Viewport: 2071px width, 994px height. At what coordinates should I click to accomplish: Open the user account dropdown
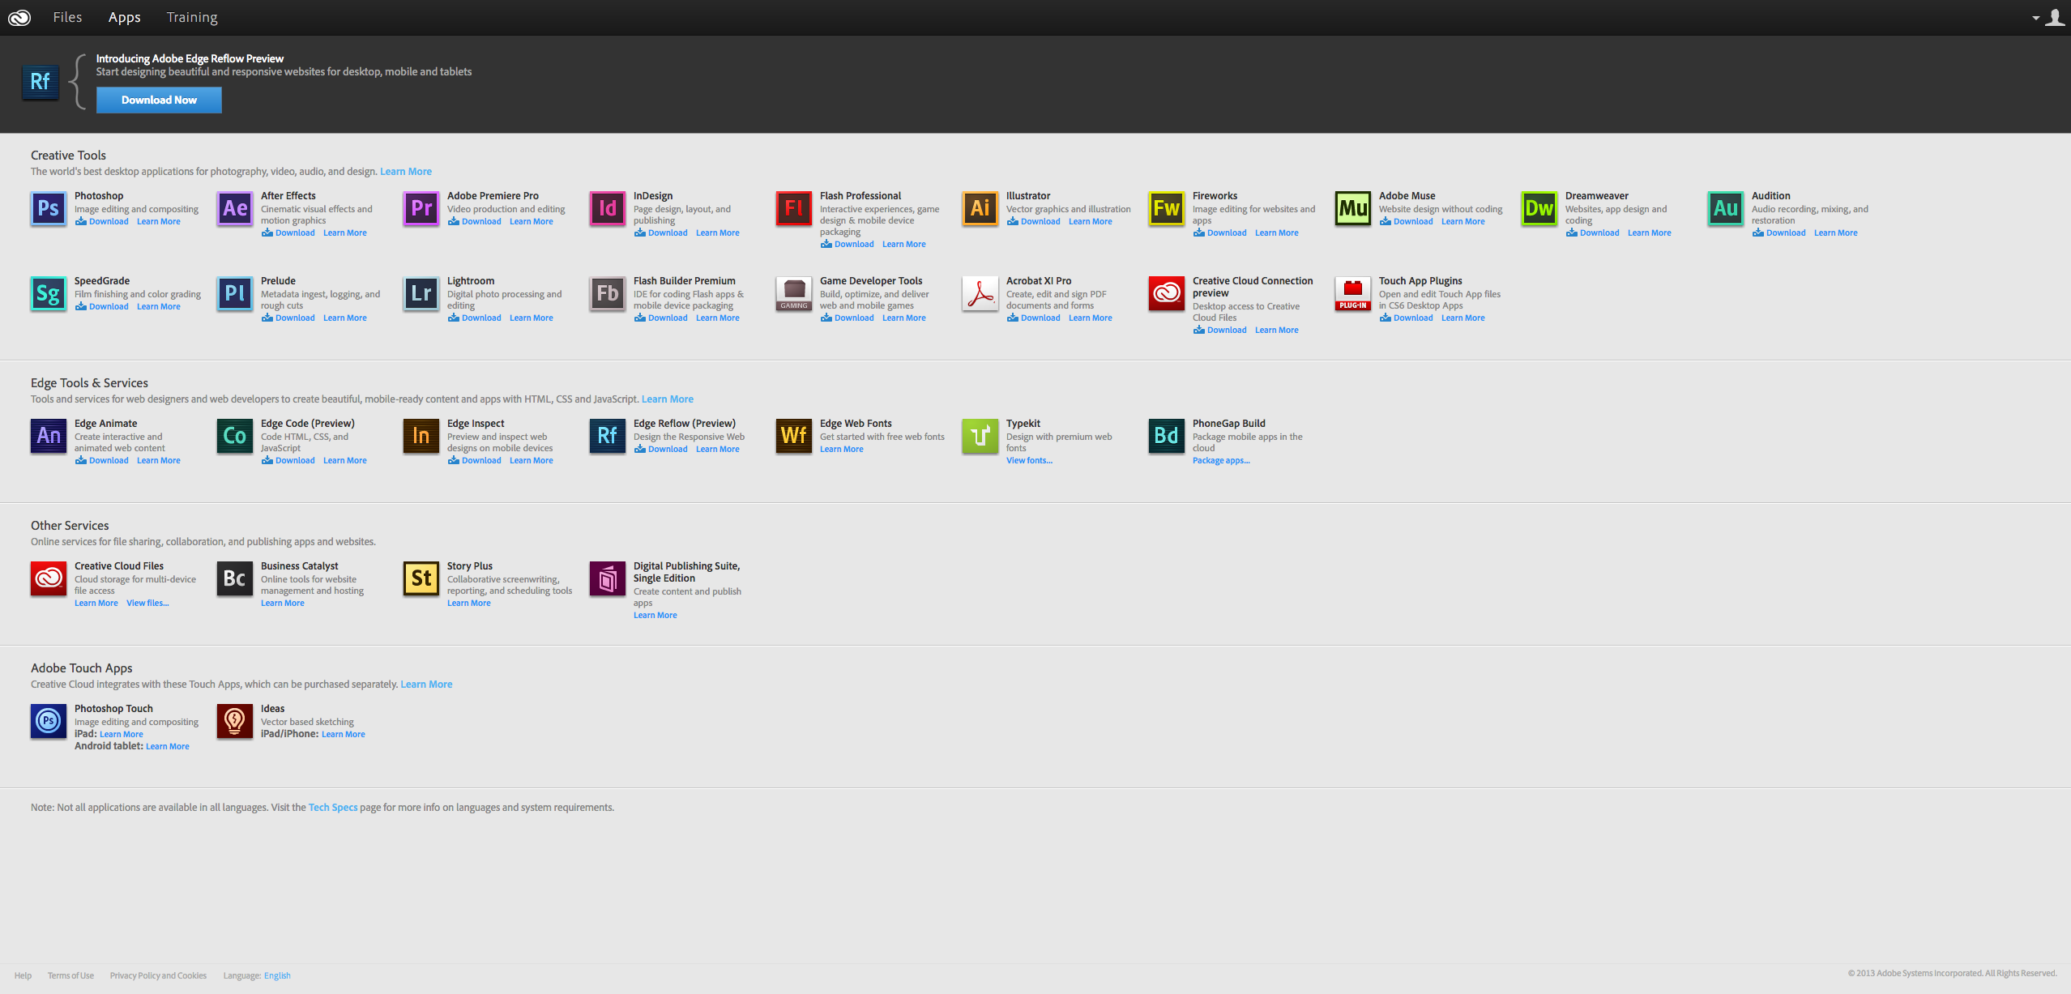[x=2048, y=17]
